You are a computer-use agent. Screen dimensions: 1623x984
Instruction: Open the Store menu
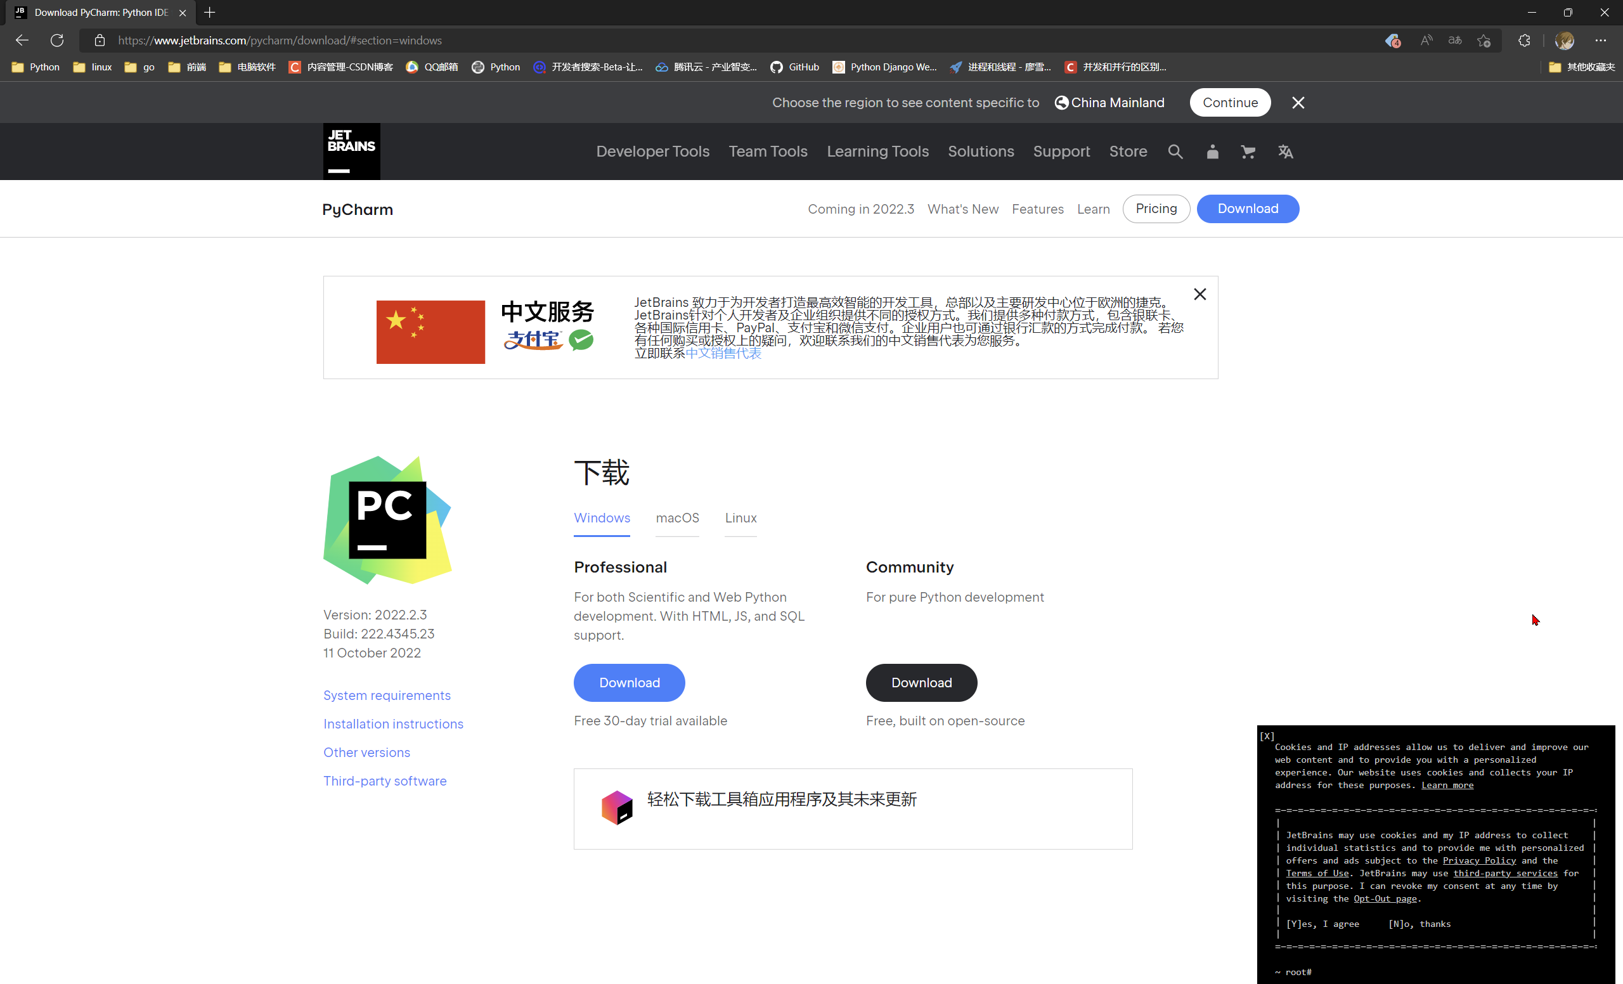pyautogui.click(x=1128, y=152)
